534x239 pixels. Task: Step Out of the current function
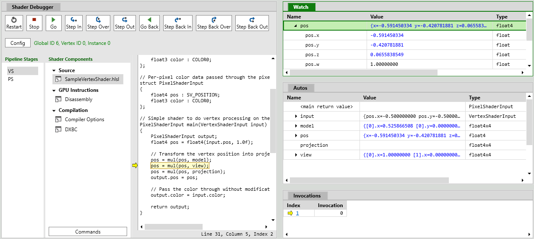(125, 23)
